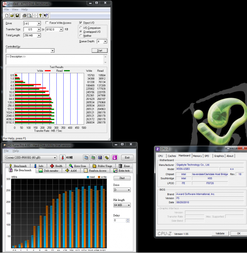Open the Transfer Size start dropdown 0.5
The height and width of the screenshot is (253, 247).
coord(39,29)
